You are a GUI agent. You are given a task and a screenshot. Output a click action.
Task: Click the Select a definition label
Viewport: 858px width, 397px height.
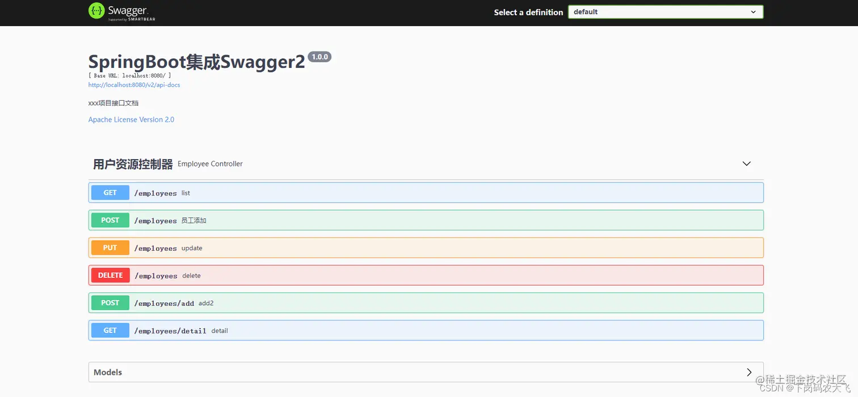click(528, 12)
